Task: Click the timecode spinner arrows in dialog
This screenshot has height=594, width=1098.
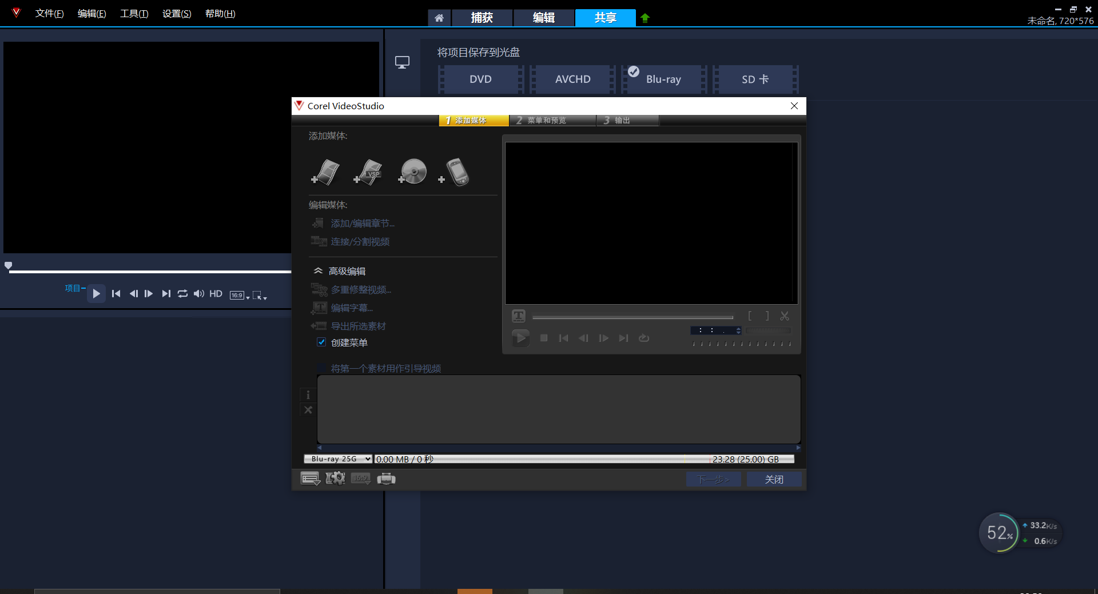Action: (738, 330)
